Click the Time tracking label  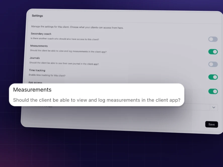click(x=37, y=70)
